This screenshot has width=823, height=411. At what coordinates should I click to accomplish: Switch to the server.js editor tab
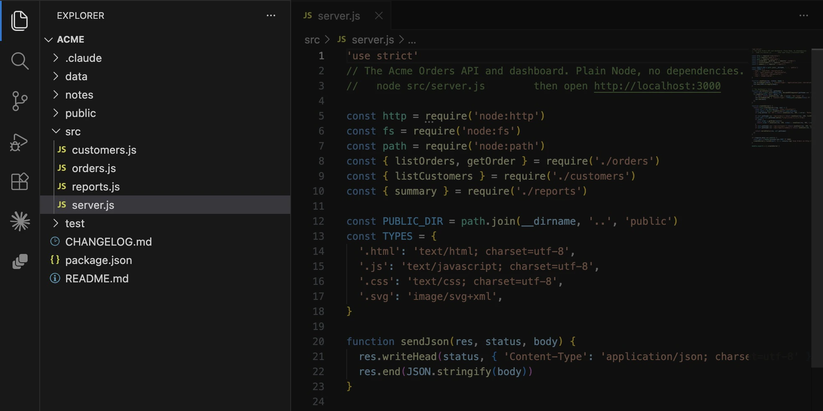[x=341, y=16]
